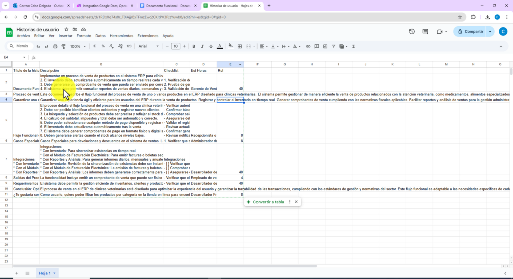The image size is (513, 279).
Task: Select the paint format tool
Action: pyautogui.click(x=63, y=46)
